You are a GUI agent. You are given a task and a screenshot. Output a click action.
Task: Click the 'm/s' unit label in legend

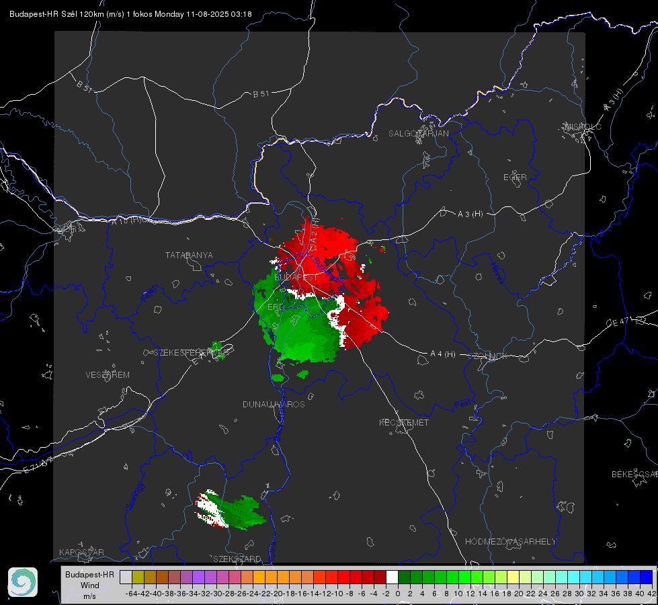(x=90, y=596)
